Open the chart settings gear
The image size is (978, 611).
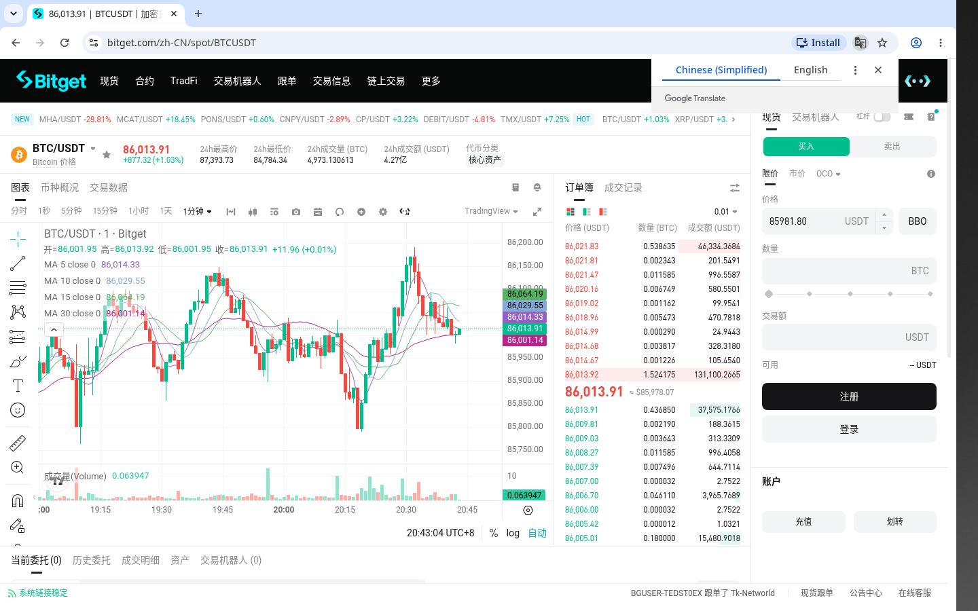click(383, 212)
